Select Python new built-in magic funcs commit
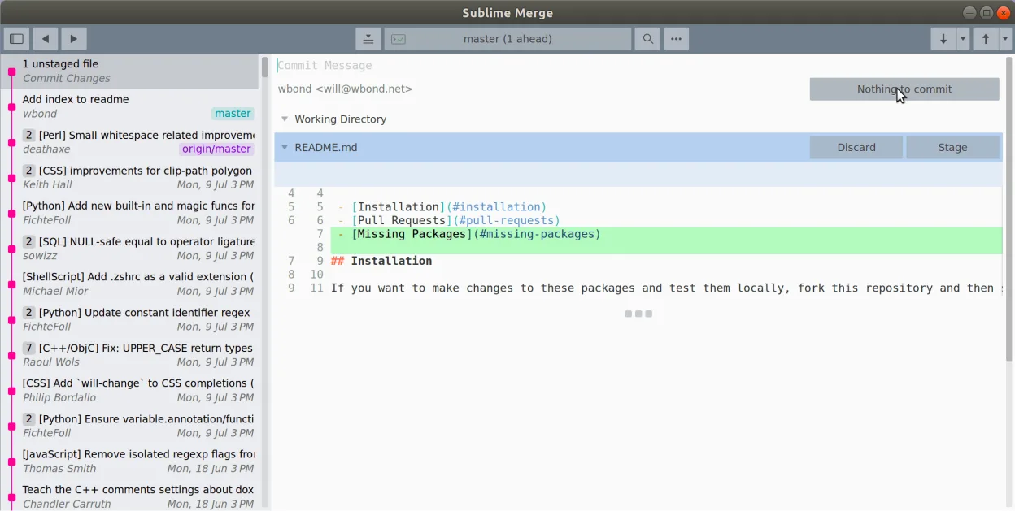This screenshot has width=1015, height=511. point(130,213)
